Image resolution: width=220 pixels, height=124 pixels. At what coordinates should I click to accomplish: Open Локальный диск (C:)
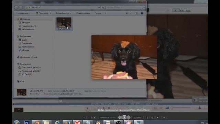(x=31, y=68)
